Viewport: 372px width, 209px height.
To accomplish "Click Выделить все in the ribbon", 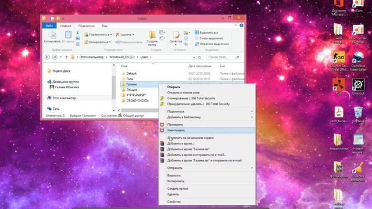I will tap(206, 33).
